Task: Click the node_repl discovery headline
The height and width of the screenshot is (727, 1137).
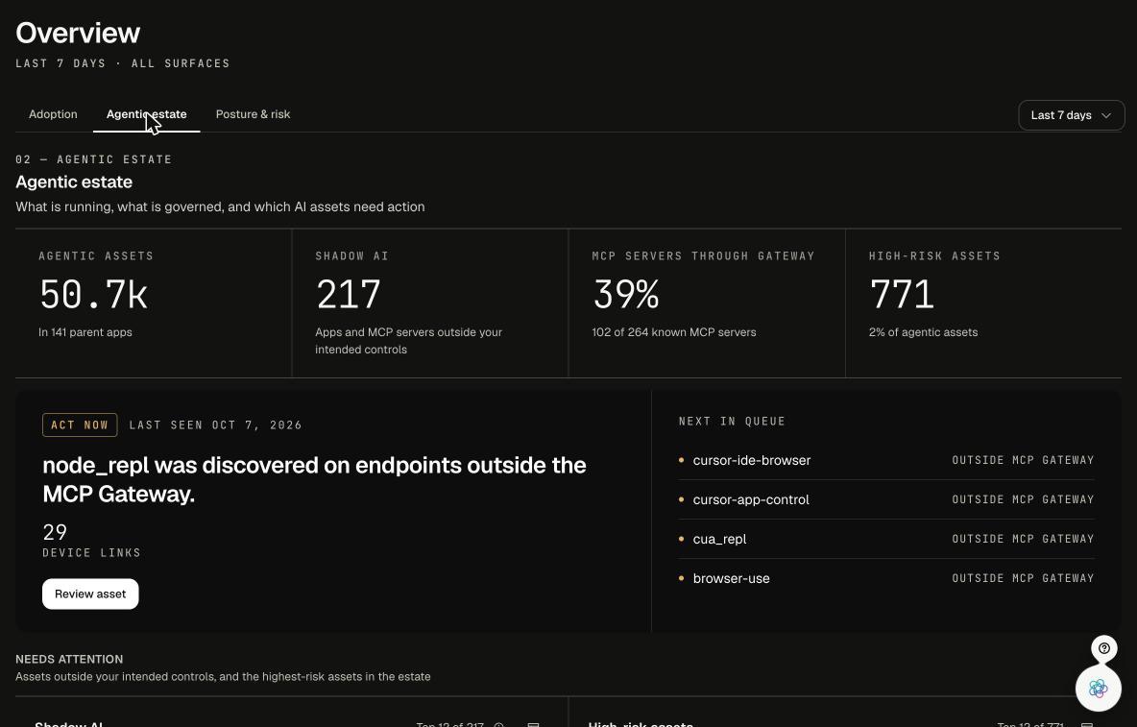Action: tap(314, 479)
